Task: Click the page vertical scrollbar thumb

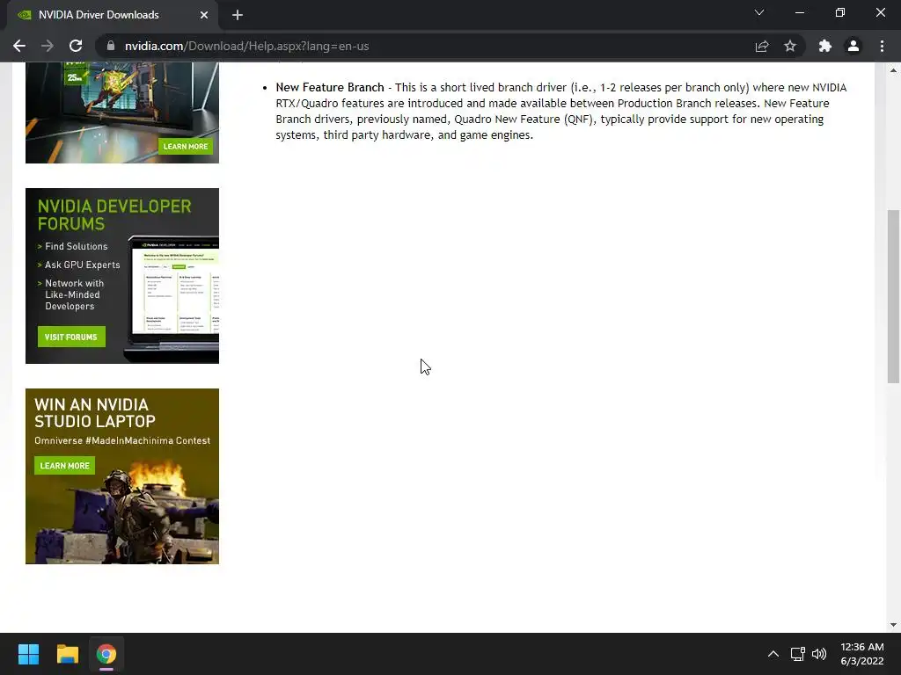Action: [x=893, y=296]
